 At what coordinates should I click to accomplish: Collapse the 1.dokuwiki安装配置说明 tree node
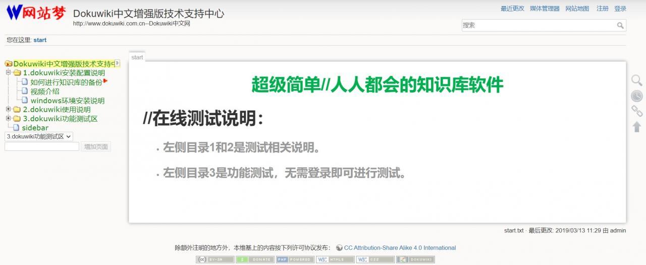point(8,72)
